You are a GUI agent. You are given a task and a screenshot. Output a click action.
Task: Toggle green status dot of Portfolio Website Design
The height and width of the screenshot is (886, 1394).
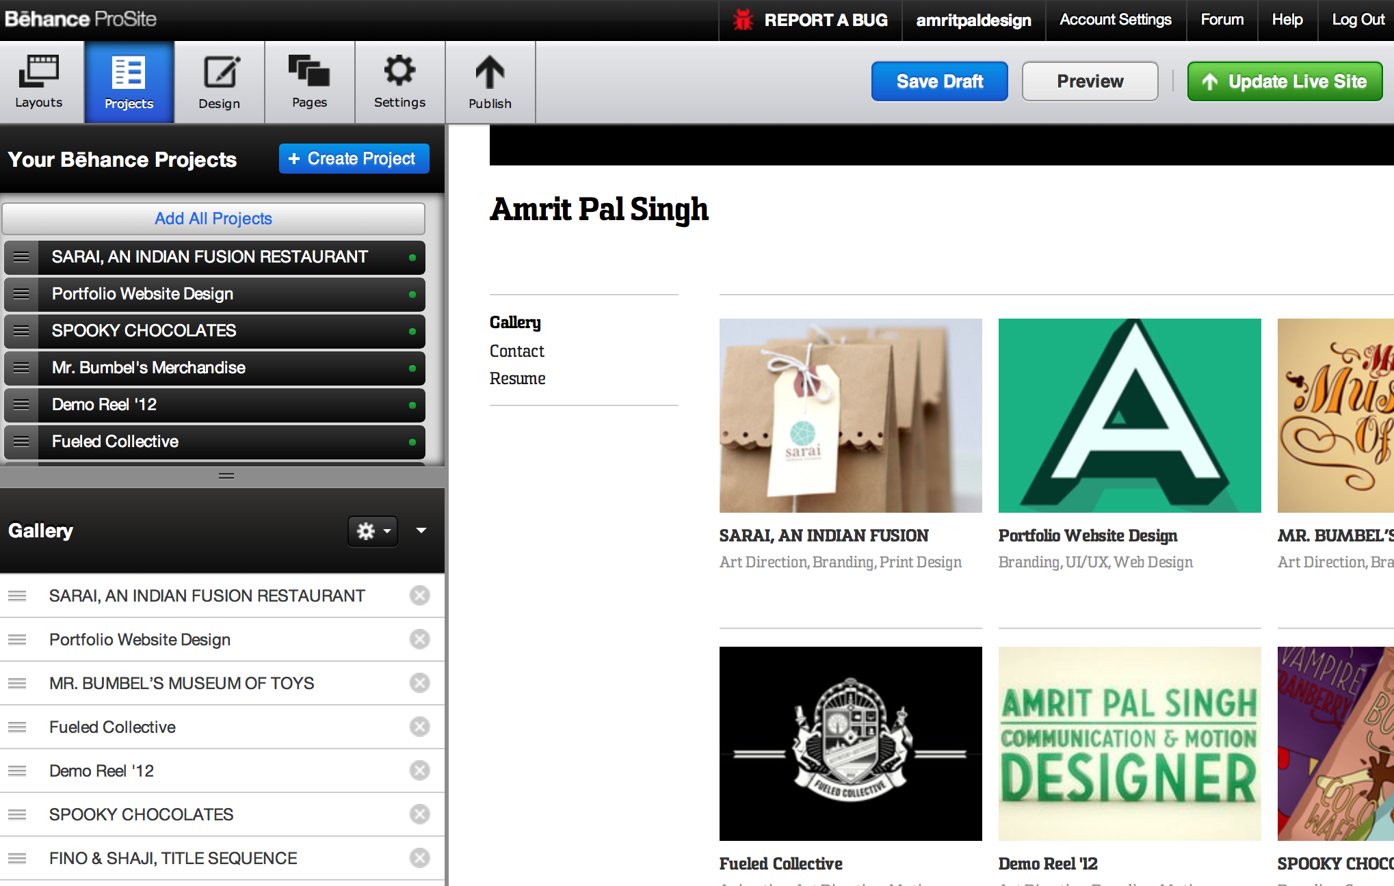[412, 295]
